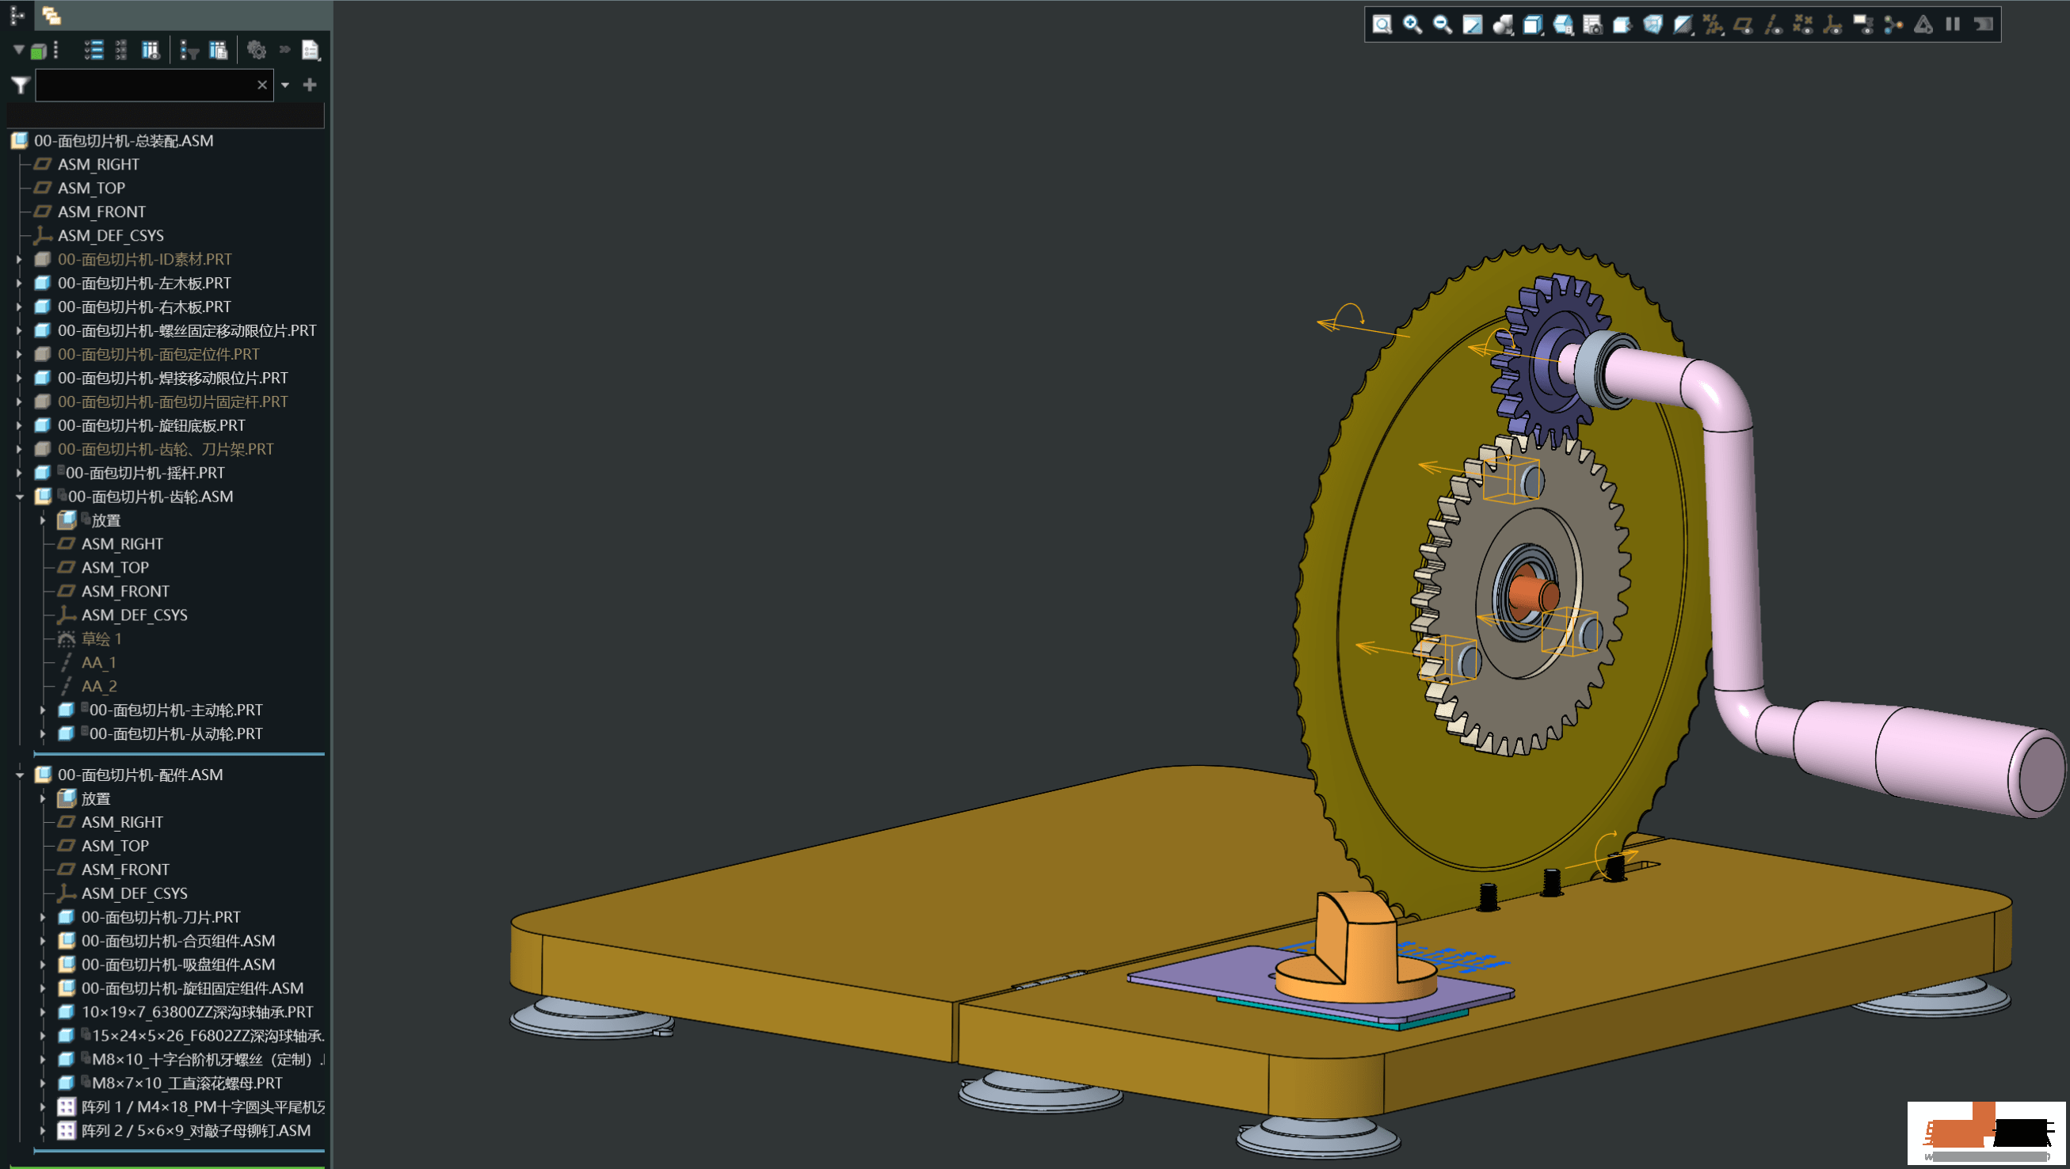The width and height of the screenshot is (2070, 1169).
Task: Expand 00-面包切片机-右木板.PRT node
Action: point(19,307)
